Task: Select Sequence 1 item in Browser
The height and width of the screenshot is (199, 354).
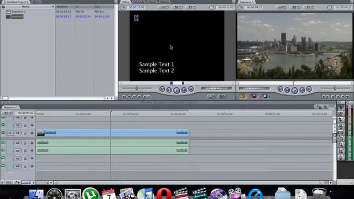Action: tap(18, 12)
